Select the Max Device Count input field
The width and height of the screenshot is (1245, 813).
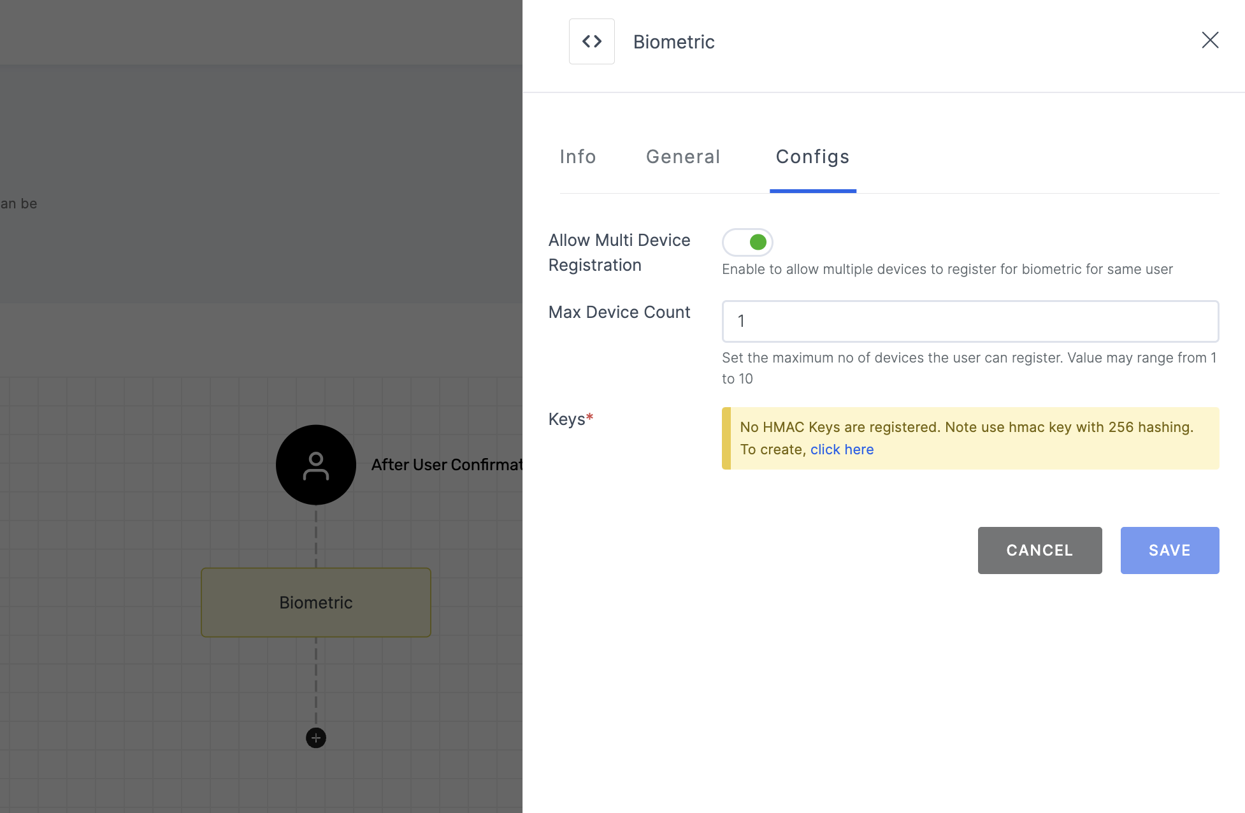point(970,320)
